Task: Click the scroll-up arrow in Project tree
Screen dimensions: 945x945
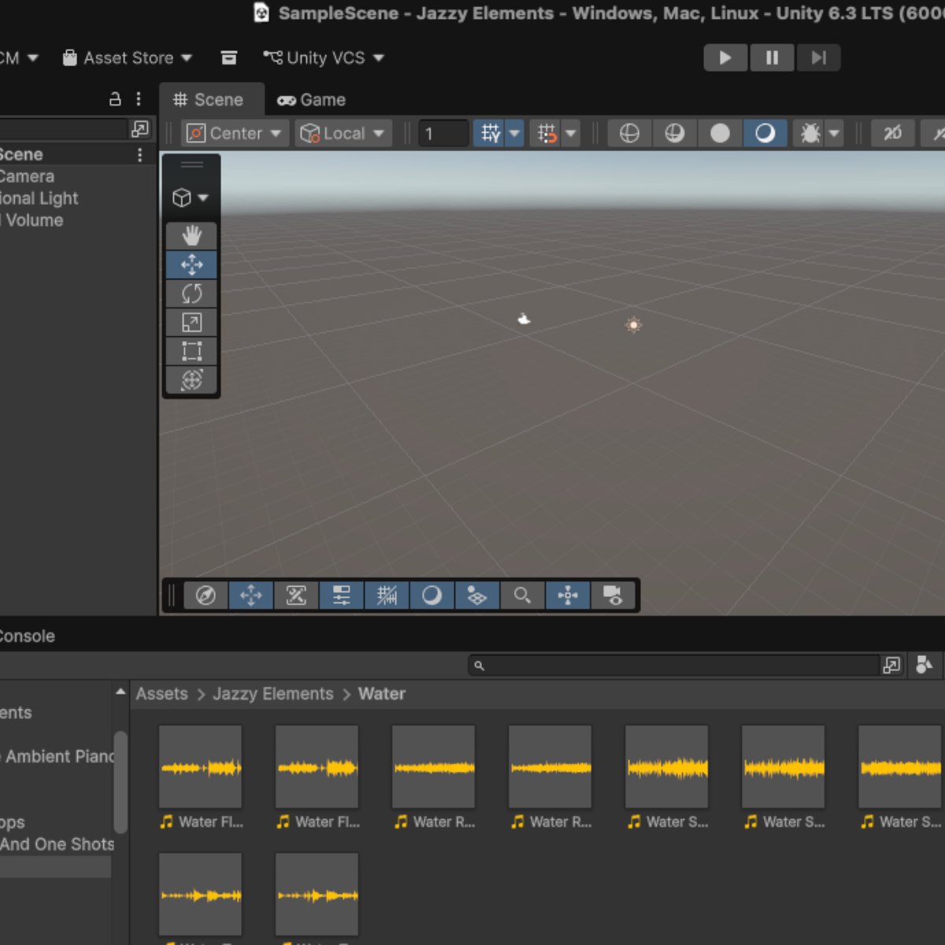Action: point(120,691)
